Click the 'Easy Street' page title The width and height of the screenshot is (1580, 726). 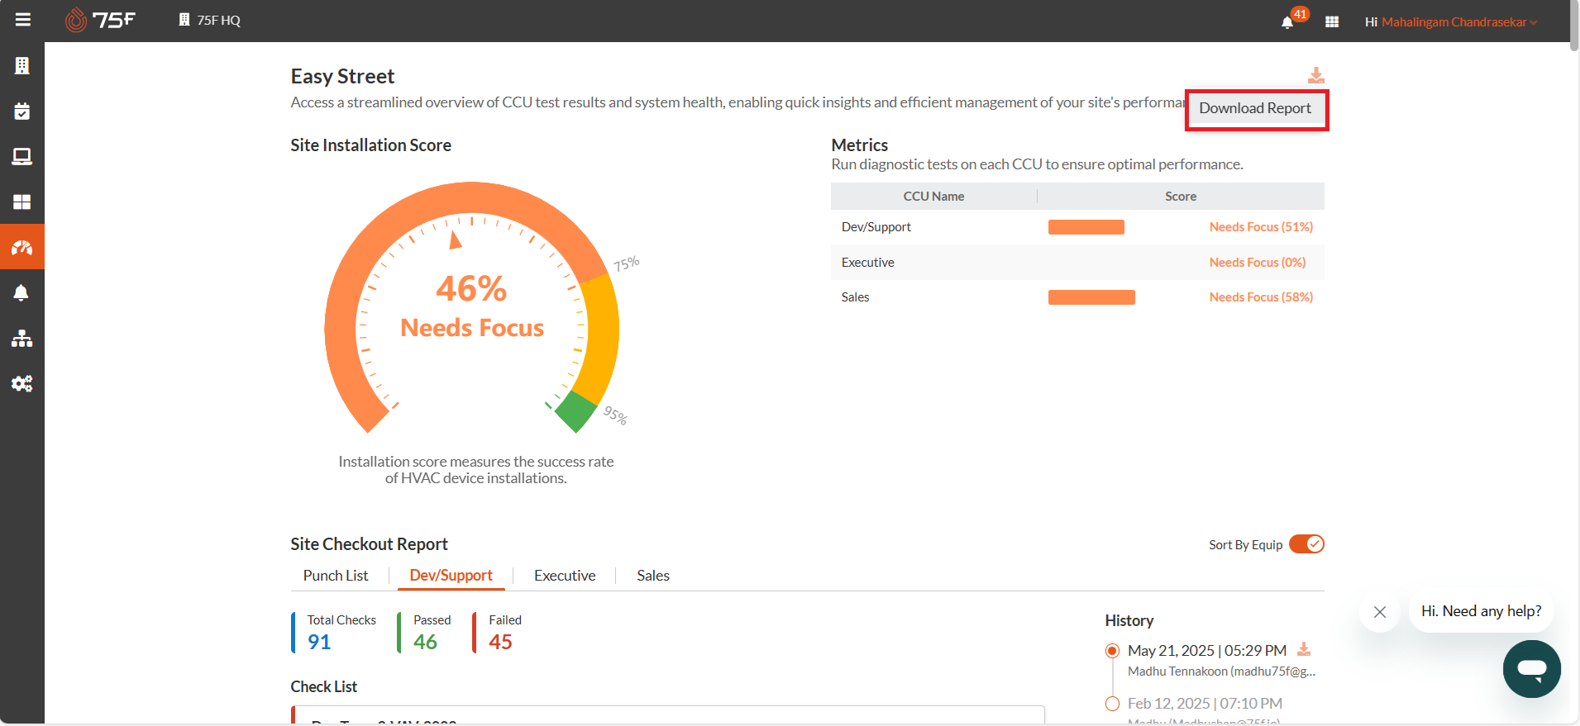pos(342,77)
